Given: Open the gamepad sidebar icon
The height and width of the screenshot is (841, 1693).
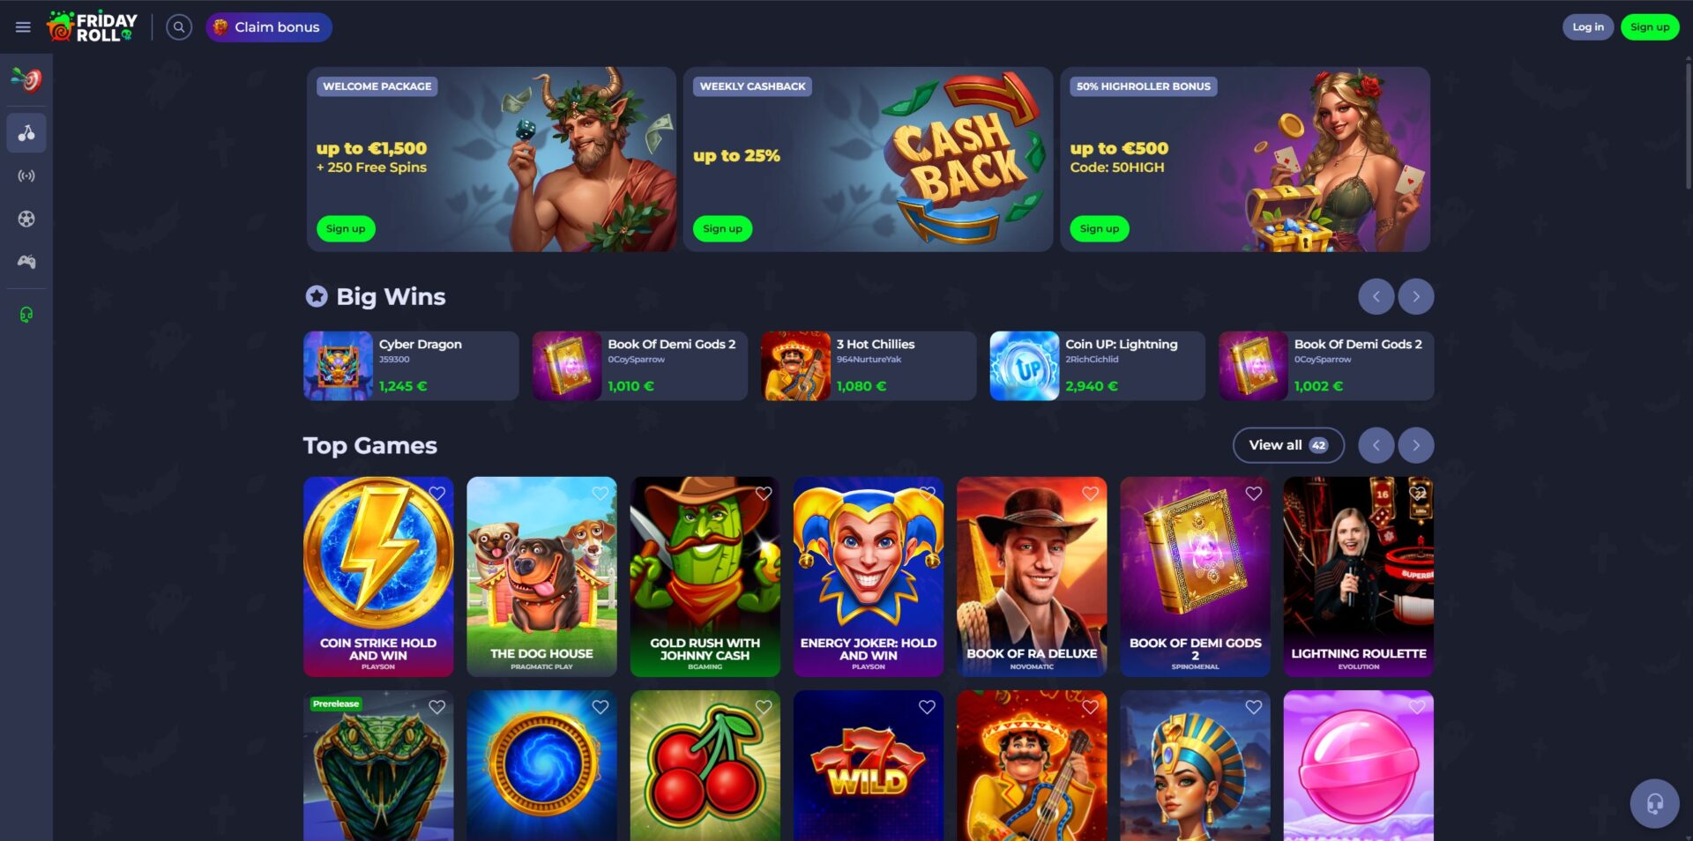Looking at the screenshot, I should [x=26, y=262].
